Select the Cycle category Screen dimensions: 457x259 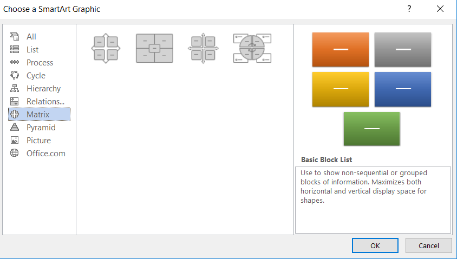[x=36, y=76]
